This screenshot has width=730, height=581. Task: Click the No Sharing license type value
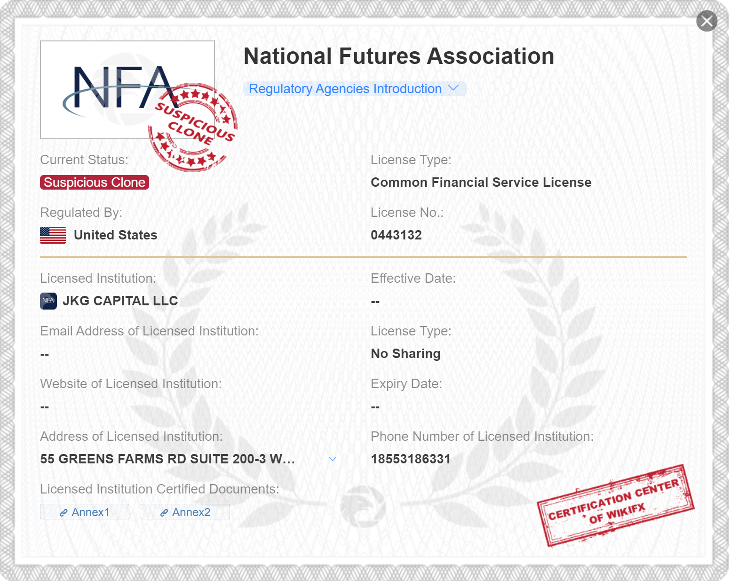[x=406, y=354]
